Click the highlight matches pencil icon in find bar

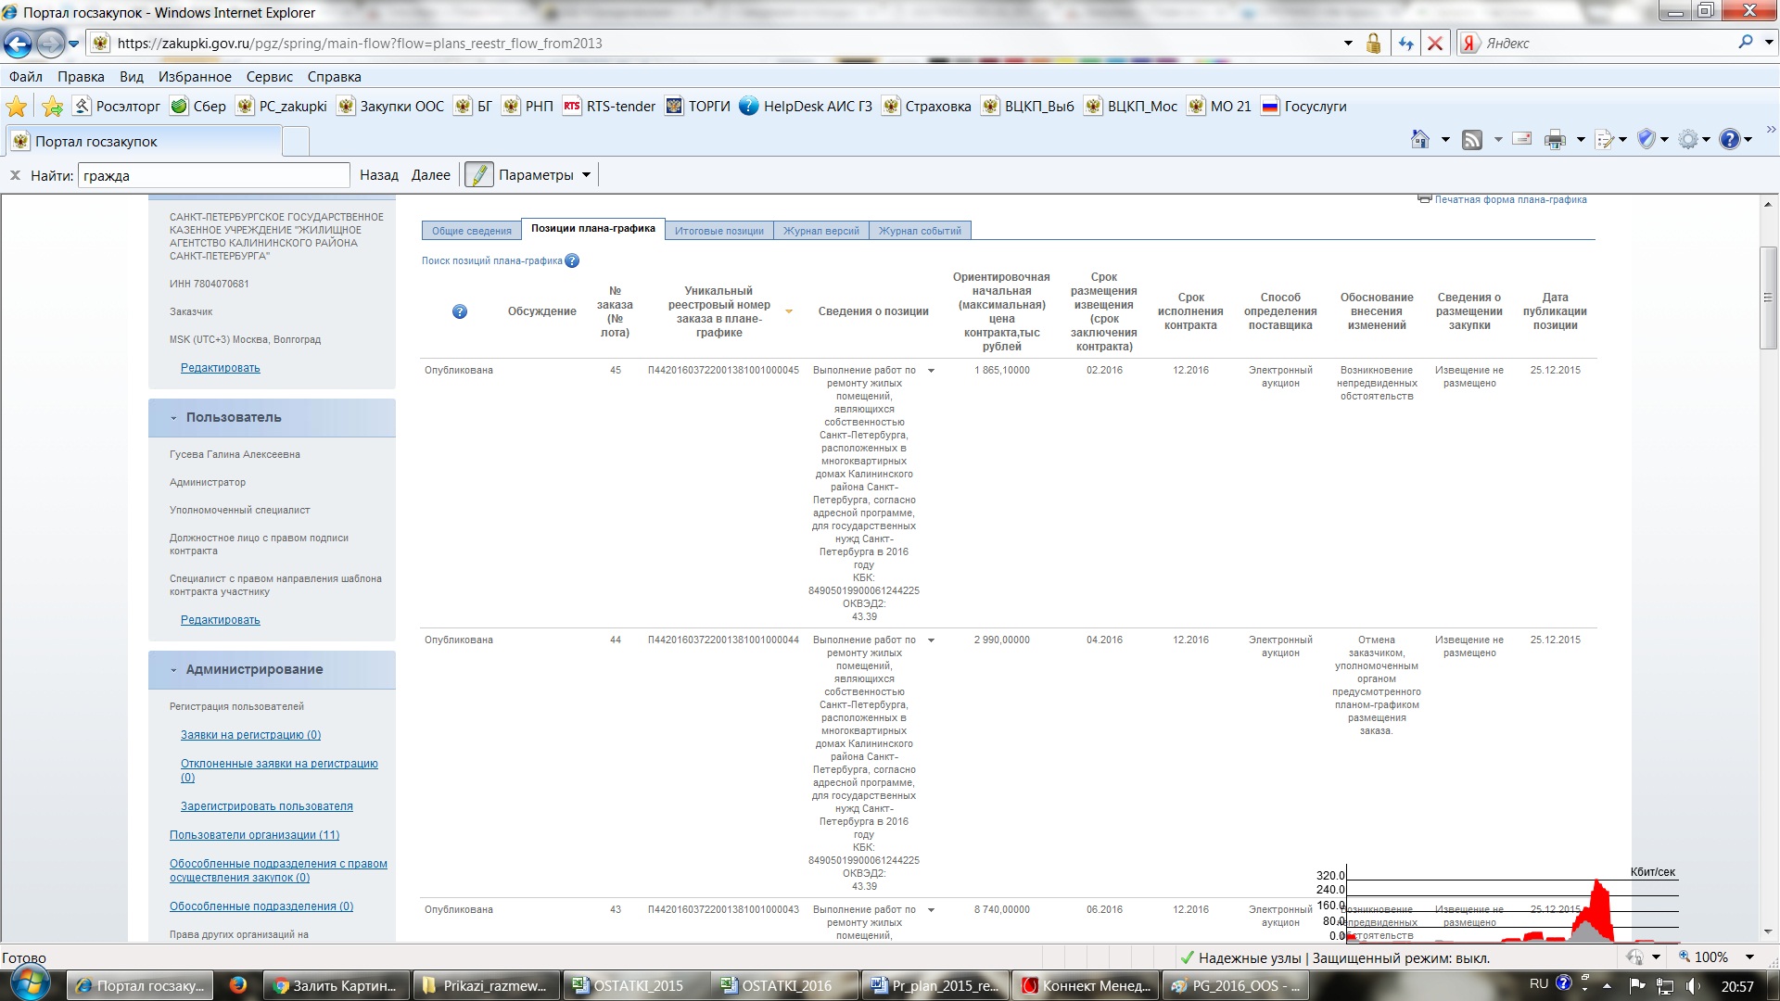[x=478, y=175]
